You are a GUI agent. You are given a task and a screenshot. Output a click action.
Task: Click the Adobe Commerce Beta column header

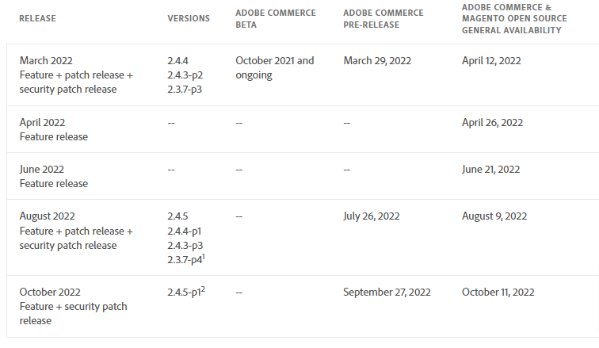[x=276, y=18]
